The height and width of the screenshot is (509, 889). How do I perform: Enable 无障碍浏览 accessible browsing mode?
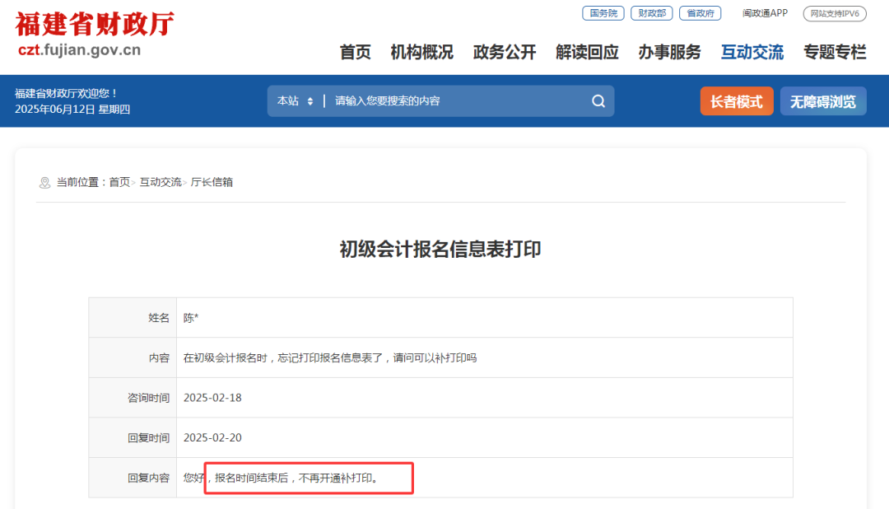click(823, 100)
